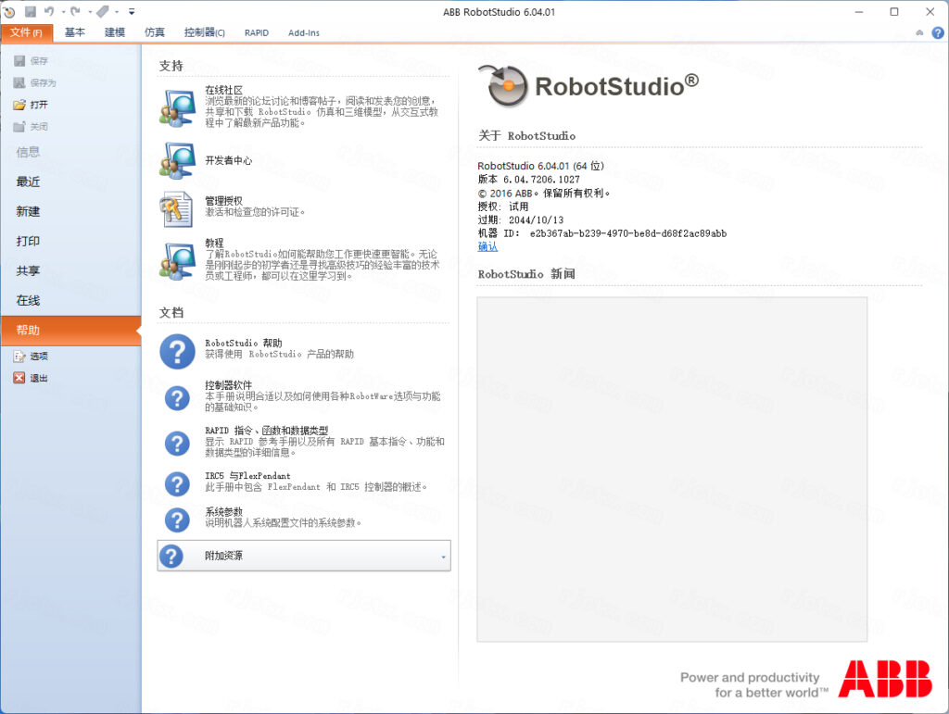Switch to the 基本 ribbon tab
Viewport: 949px width, 714px height.
(75, 32)
